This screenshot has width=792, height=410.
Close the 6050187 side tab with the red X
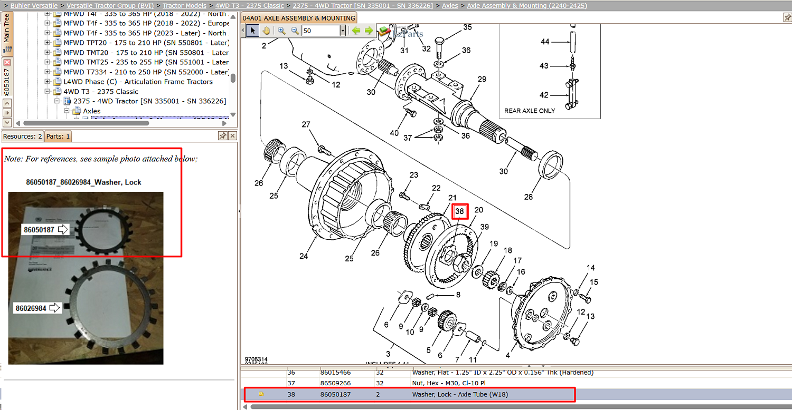(x=7, y=62)
